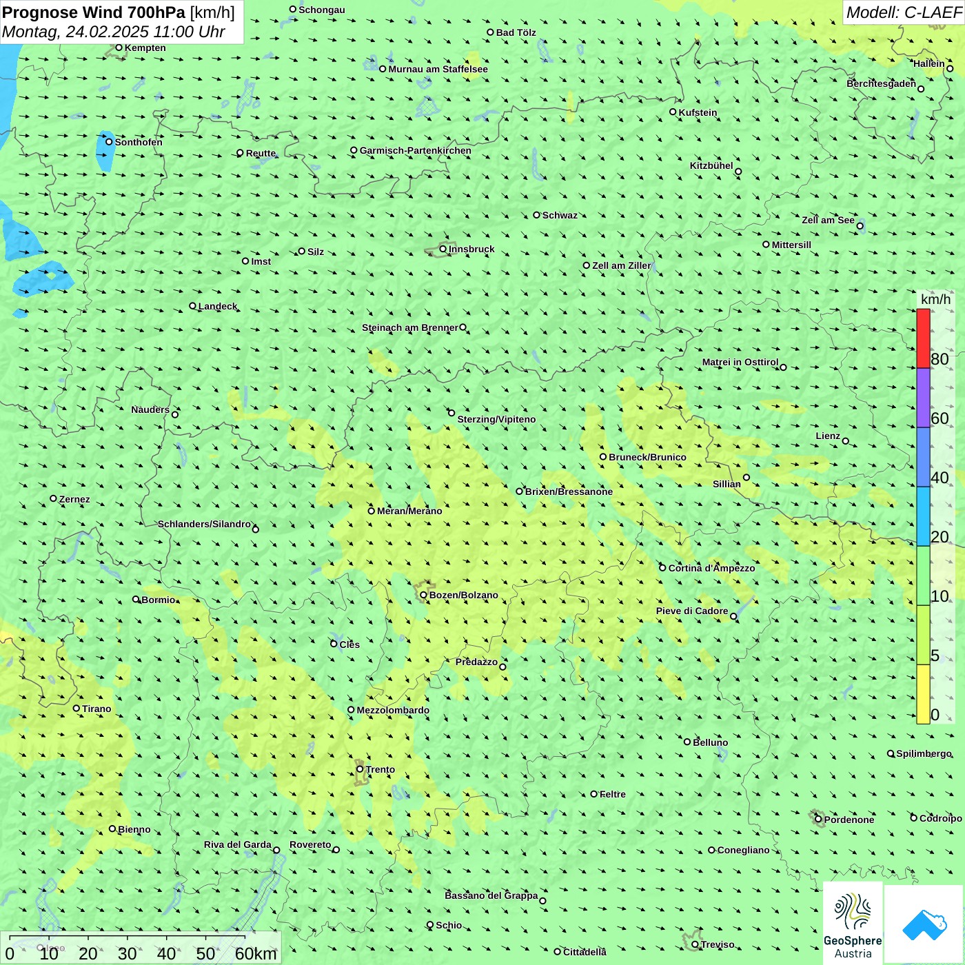965x965 pixels.
Task: Click the 'Bienno' label
Action: [x=134, y=830]
